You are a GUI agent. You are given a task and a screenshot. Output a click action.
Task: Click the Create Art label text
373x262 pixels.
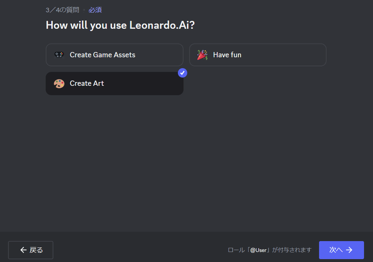coord(87,84)
